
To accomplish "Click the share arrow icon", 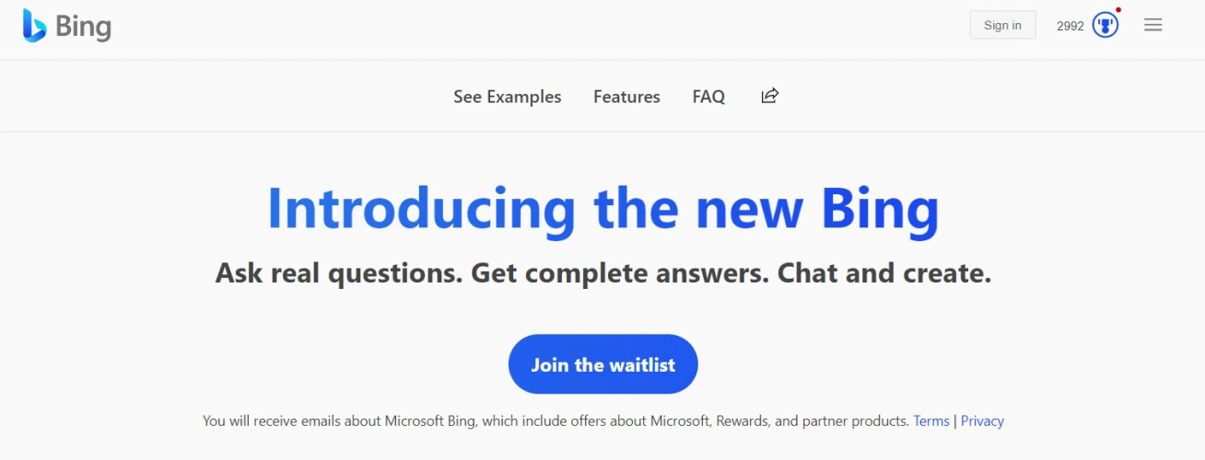I will (x=770, y=96).
